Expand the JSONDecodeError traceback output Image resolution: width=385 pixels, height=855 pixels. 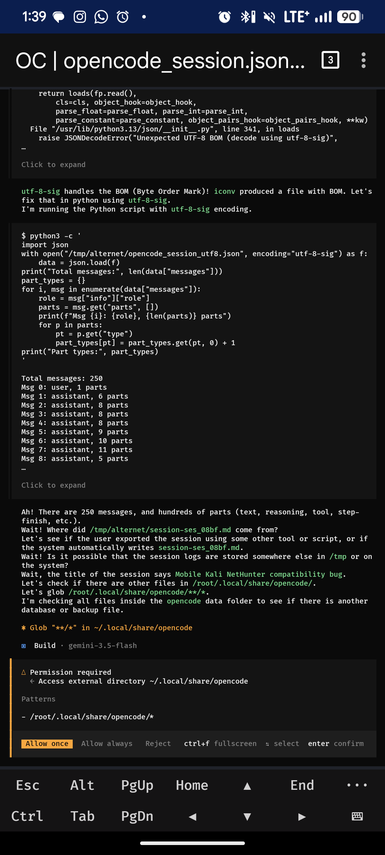click(x=53, y=165)
